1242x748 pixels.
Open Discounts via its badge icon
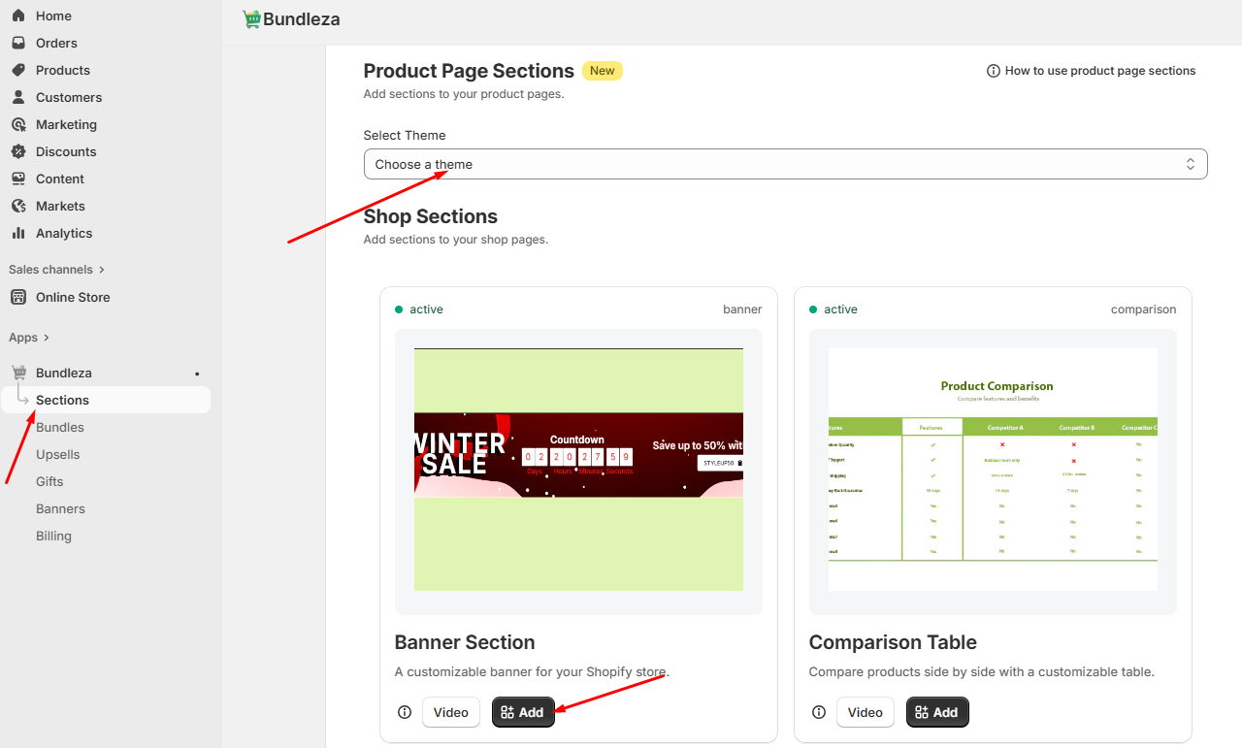pyautogui.click(x=18, y=151)
